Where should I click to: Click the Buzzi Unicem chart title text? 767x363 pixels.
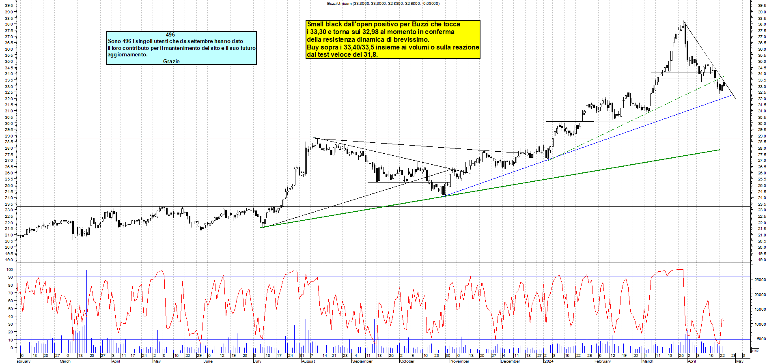click(383, 3)
